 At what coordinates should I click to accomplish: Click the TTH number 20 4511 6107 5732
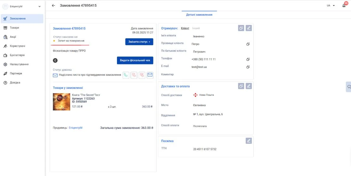coord(205,149)
